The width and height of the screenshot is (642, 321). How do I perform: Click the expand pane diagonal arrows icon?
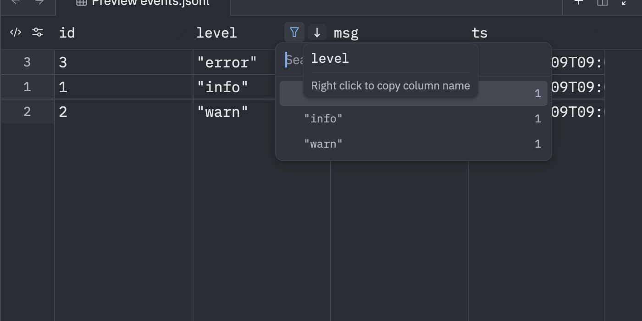[625, 2]
